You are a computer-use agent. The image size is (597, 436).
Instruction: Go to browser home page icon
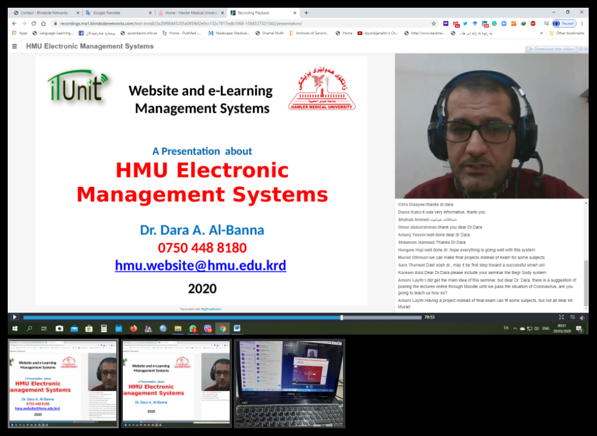pos(43,24)
